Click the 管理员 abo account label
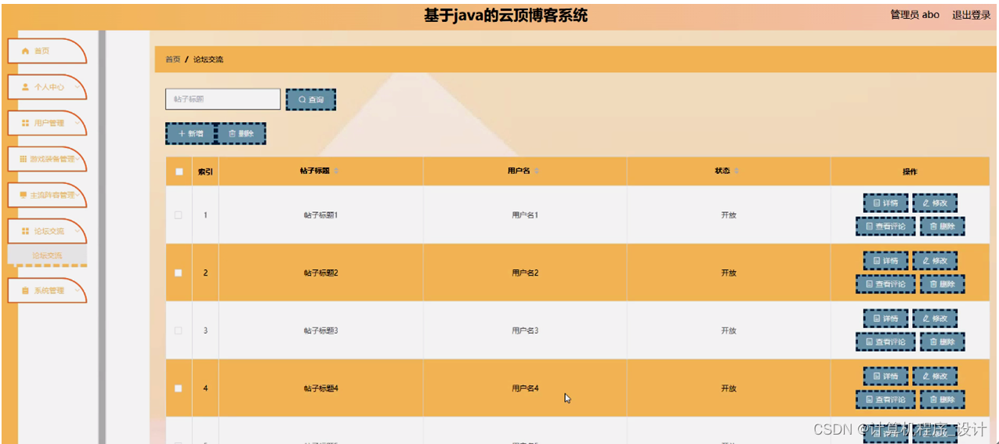 coord(914,15)
